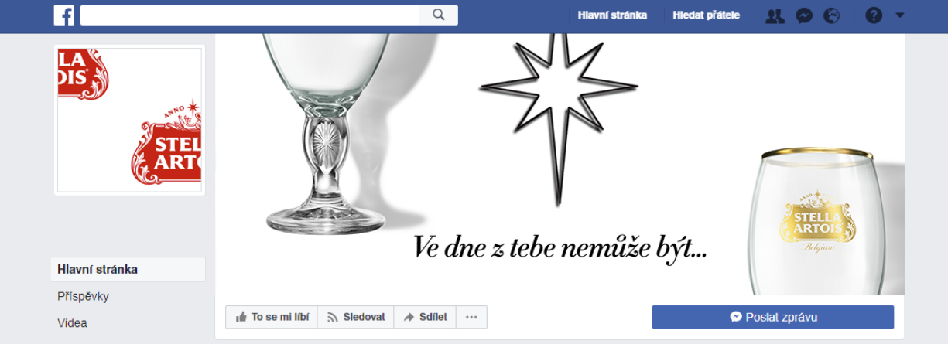948x344 pixels.
Task: Open the cover photo with the star
Action: [560, 164]
